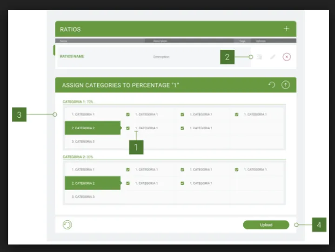Click the undo arrow in Assign Categories header
Image resolution: width=335 pixels, height=252 pixels.
click(x=272, y=85)
